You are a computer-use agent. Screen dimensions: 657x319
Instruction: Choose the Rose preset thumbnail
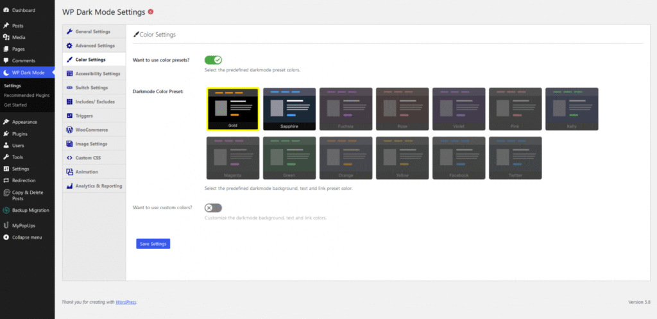(402, 109)
